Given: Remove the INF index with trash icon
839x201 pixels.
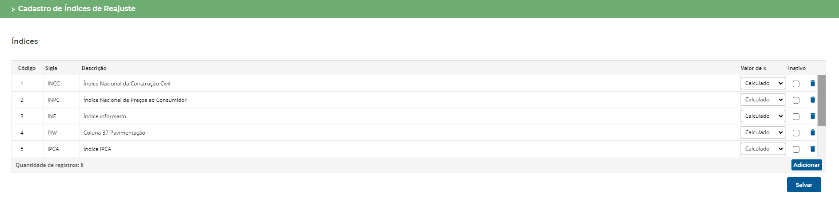Looking at the screenshot, I should point(813,116).
